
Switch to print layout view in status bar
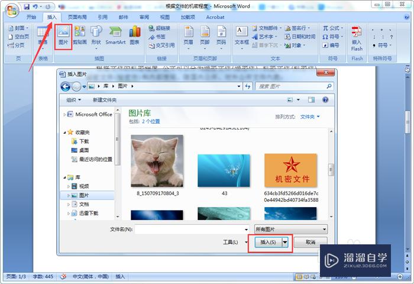[x=299, y=277]
